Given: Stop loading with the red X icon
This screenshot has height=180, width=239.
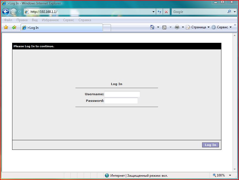Looking at the screenshot, I should click(166, 12).
